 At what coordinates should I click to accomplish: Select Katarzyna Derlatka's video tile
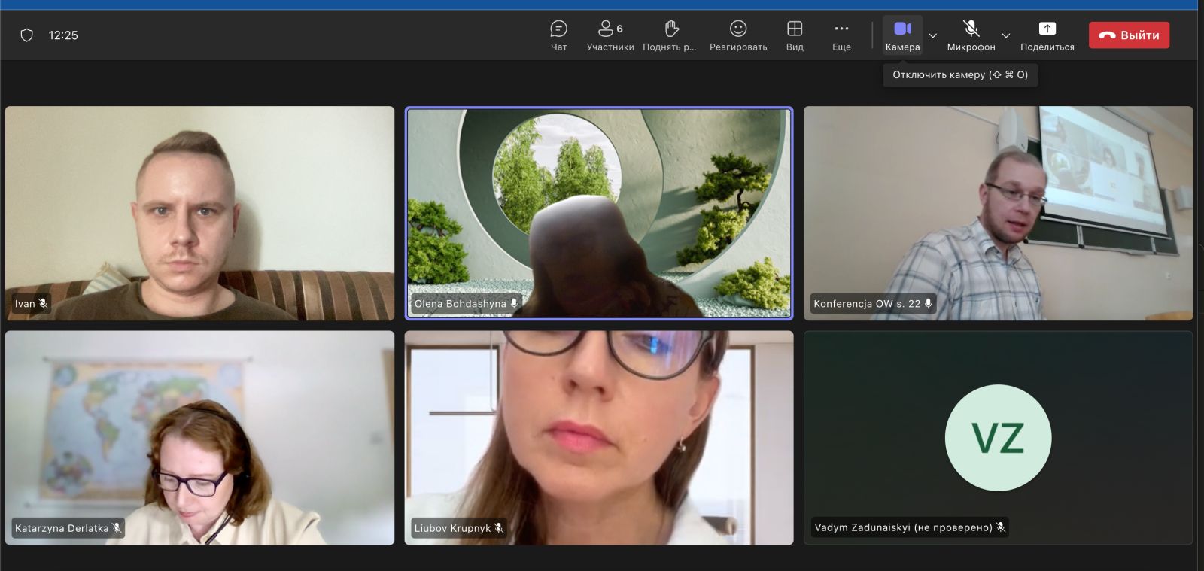199,438
